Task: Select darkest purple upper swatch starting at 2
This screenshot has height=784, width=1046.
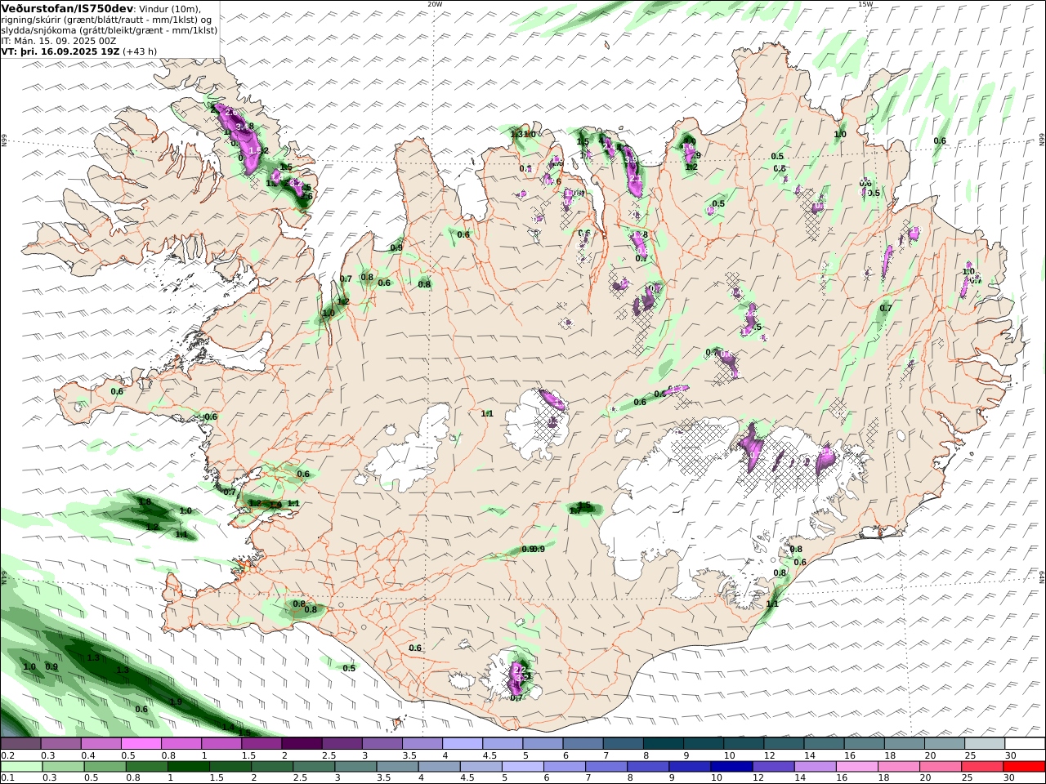Action: click(x=302, y=743)
